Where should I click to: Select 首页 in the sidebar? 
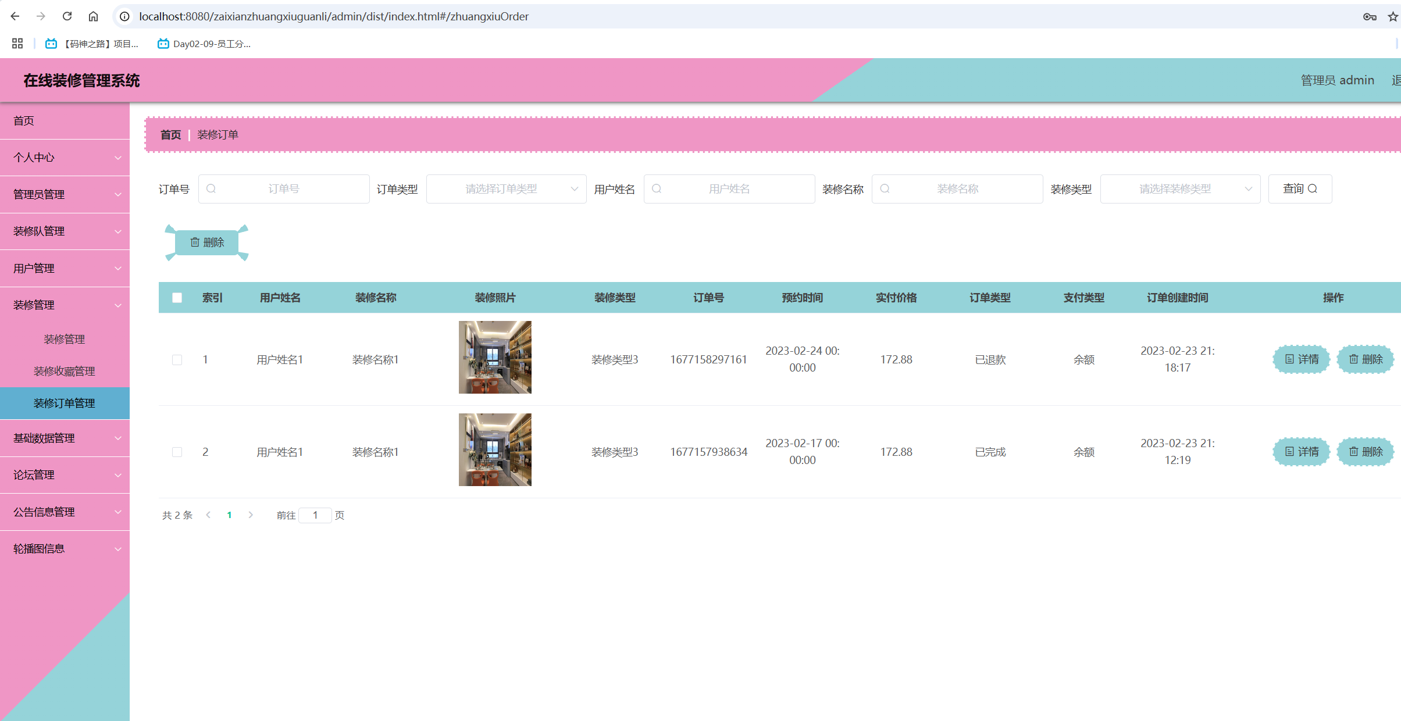(24, 120)
